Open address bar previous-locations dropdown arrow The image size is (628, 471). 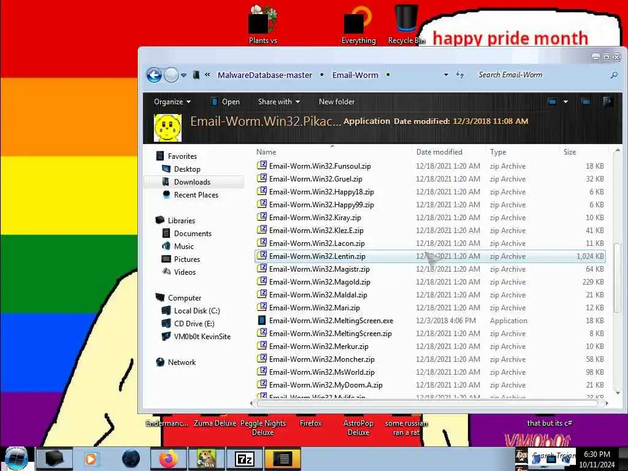pyautogui.click(x=446, y=75)
